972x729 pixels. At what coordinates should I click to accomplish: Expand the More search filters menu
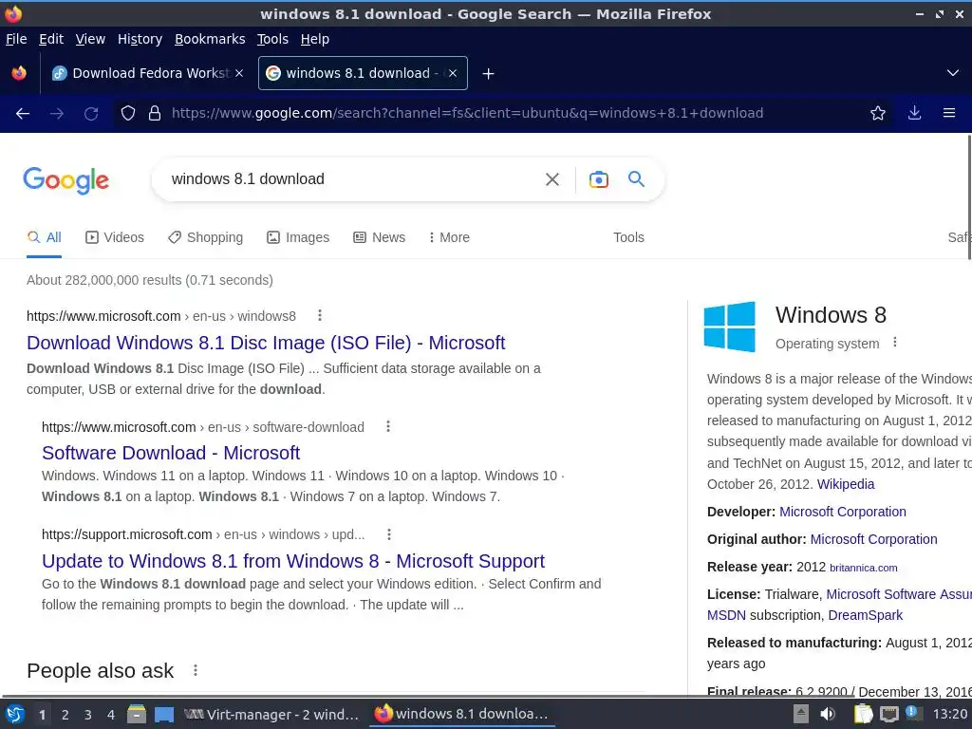[449, 237]
